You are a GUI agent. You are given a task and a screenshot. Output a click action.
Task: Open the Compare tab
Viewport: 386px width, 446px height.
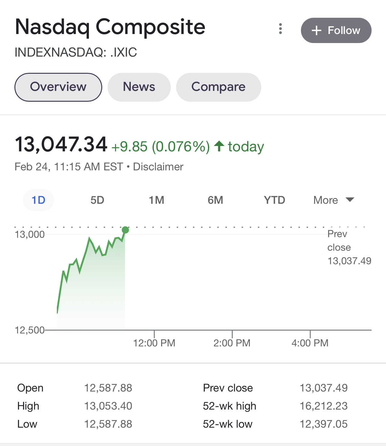(x=219, y=87)
